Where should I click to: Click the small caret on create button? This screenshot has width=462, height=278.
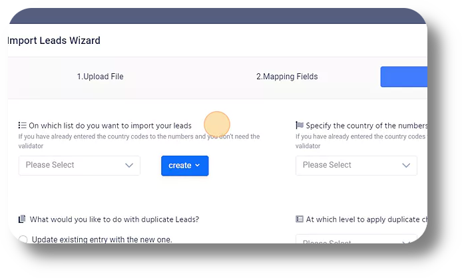(198, 165)
